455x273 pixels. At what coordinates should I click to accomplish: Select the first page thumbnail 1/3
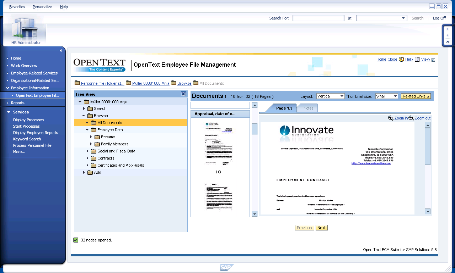(218, 145)
